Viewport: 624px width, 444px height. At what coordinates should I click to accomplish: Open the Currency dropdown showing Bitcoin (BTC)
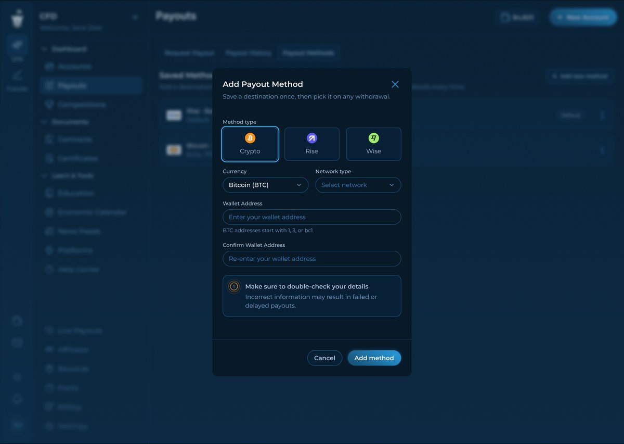pyautogui.click(x=265, y=185)
